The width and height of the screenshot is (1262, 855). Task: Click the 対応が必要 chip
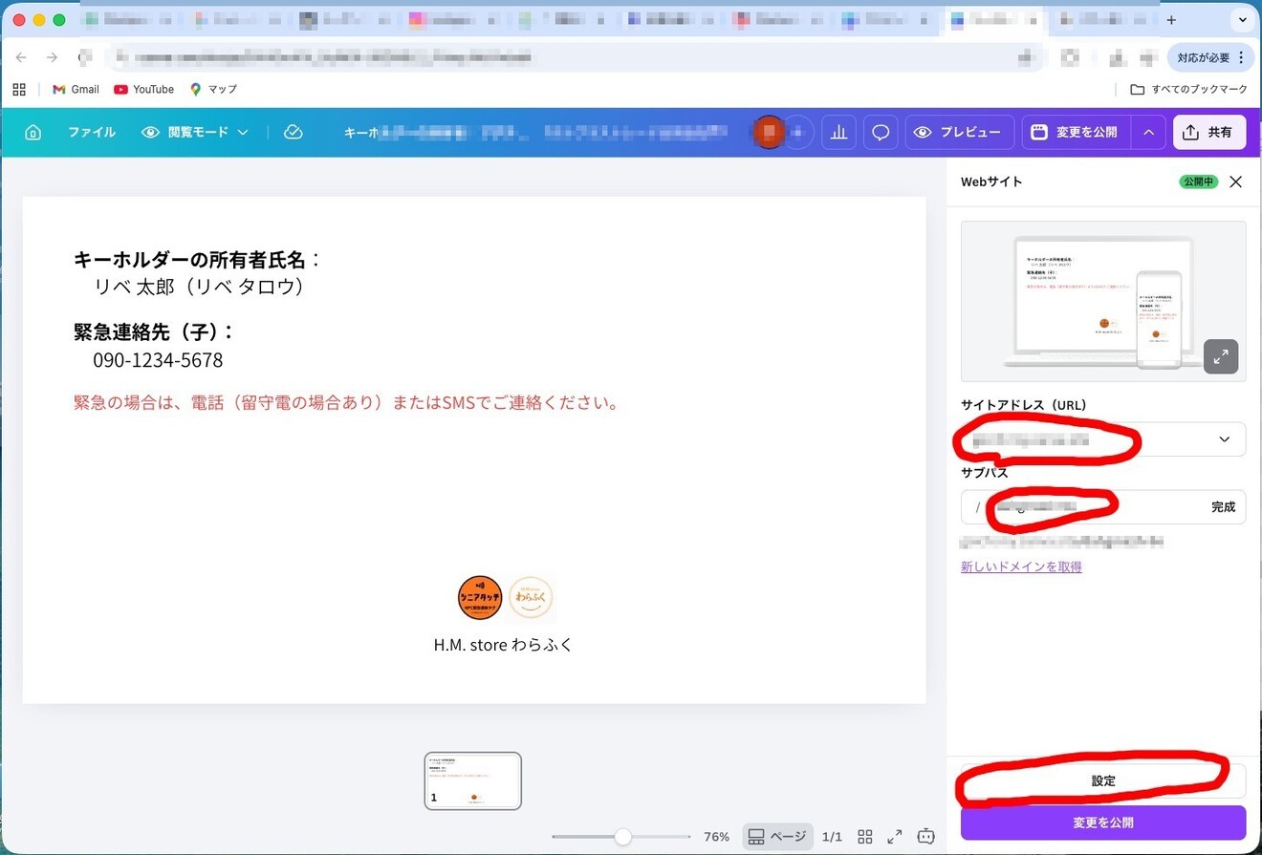1210,57
